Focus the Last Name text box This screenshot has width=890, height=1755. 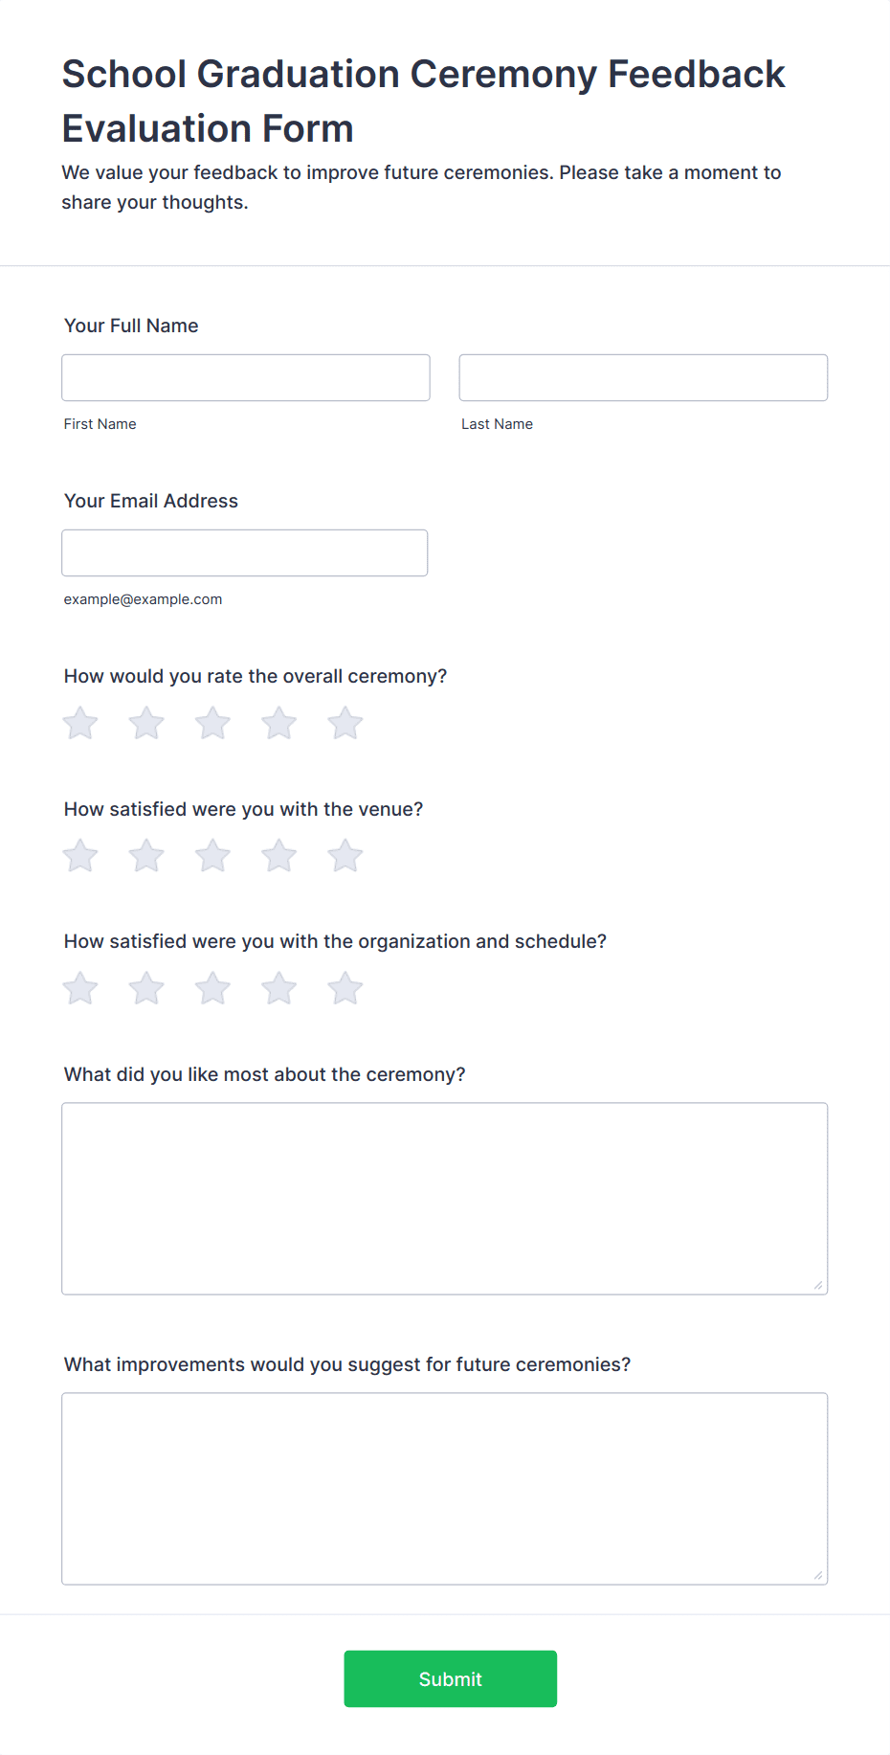(643, 377)
